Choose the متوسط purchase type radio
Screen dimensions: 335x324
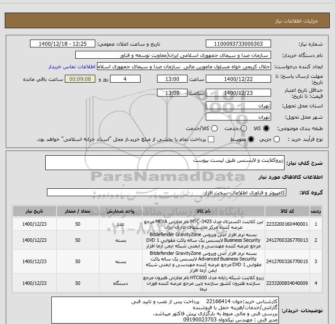(251, 140)
